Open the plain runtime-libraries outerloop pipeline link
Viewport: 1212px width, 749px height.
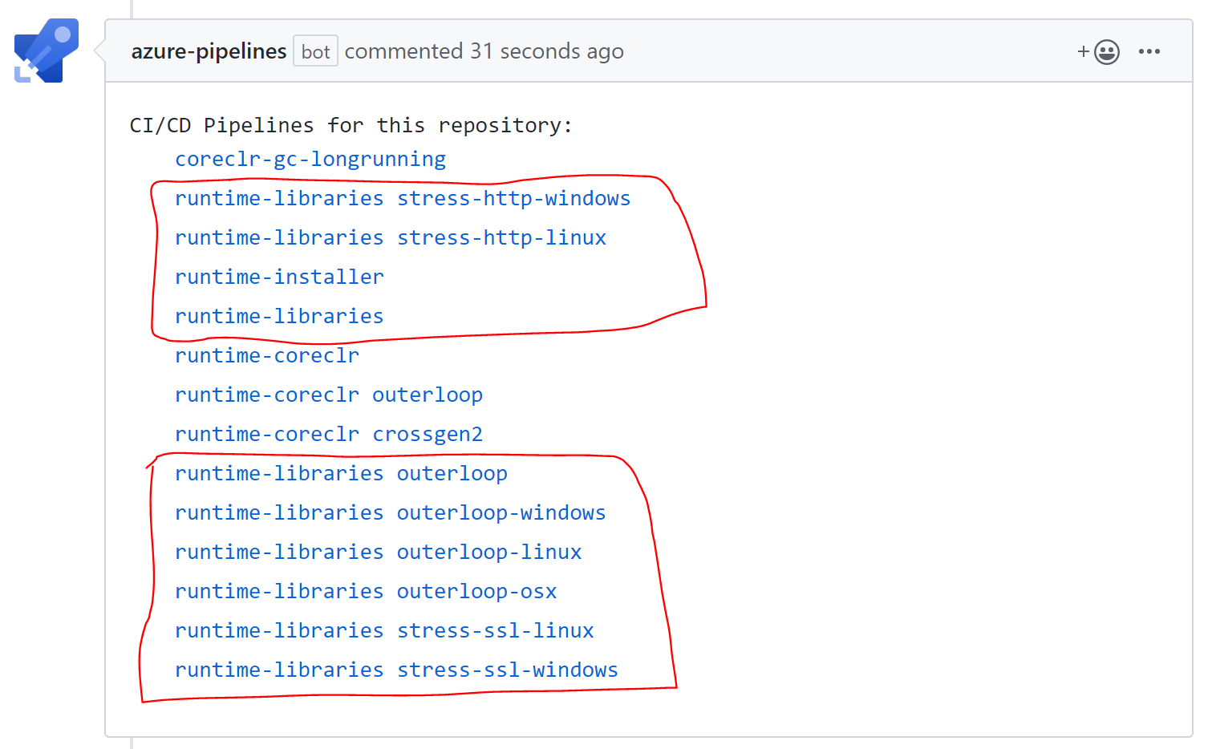pyautogui.click(x=341, y=473)
